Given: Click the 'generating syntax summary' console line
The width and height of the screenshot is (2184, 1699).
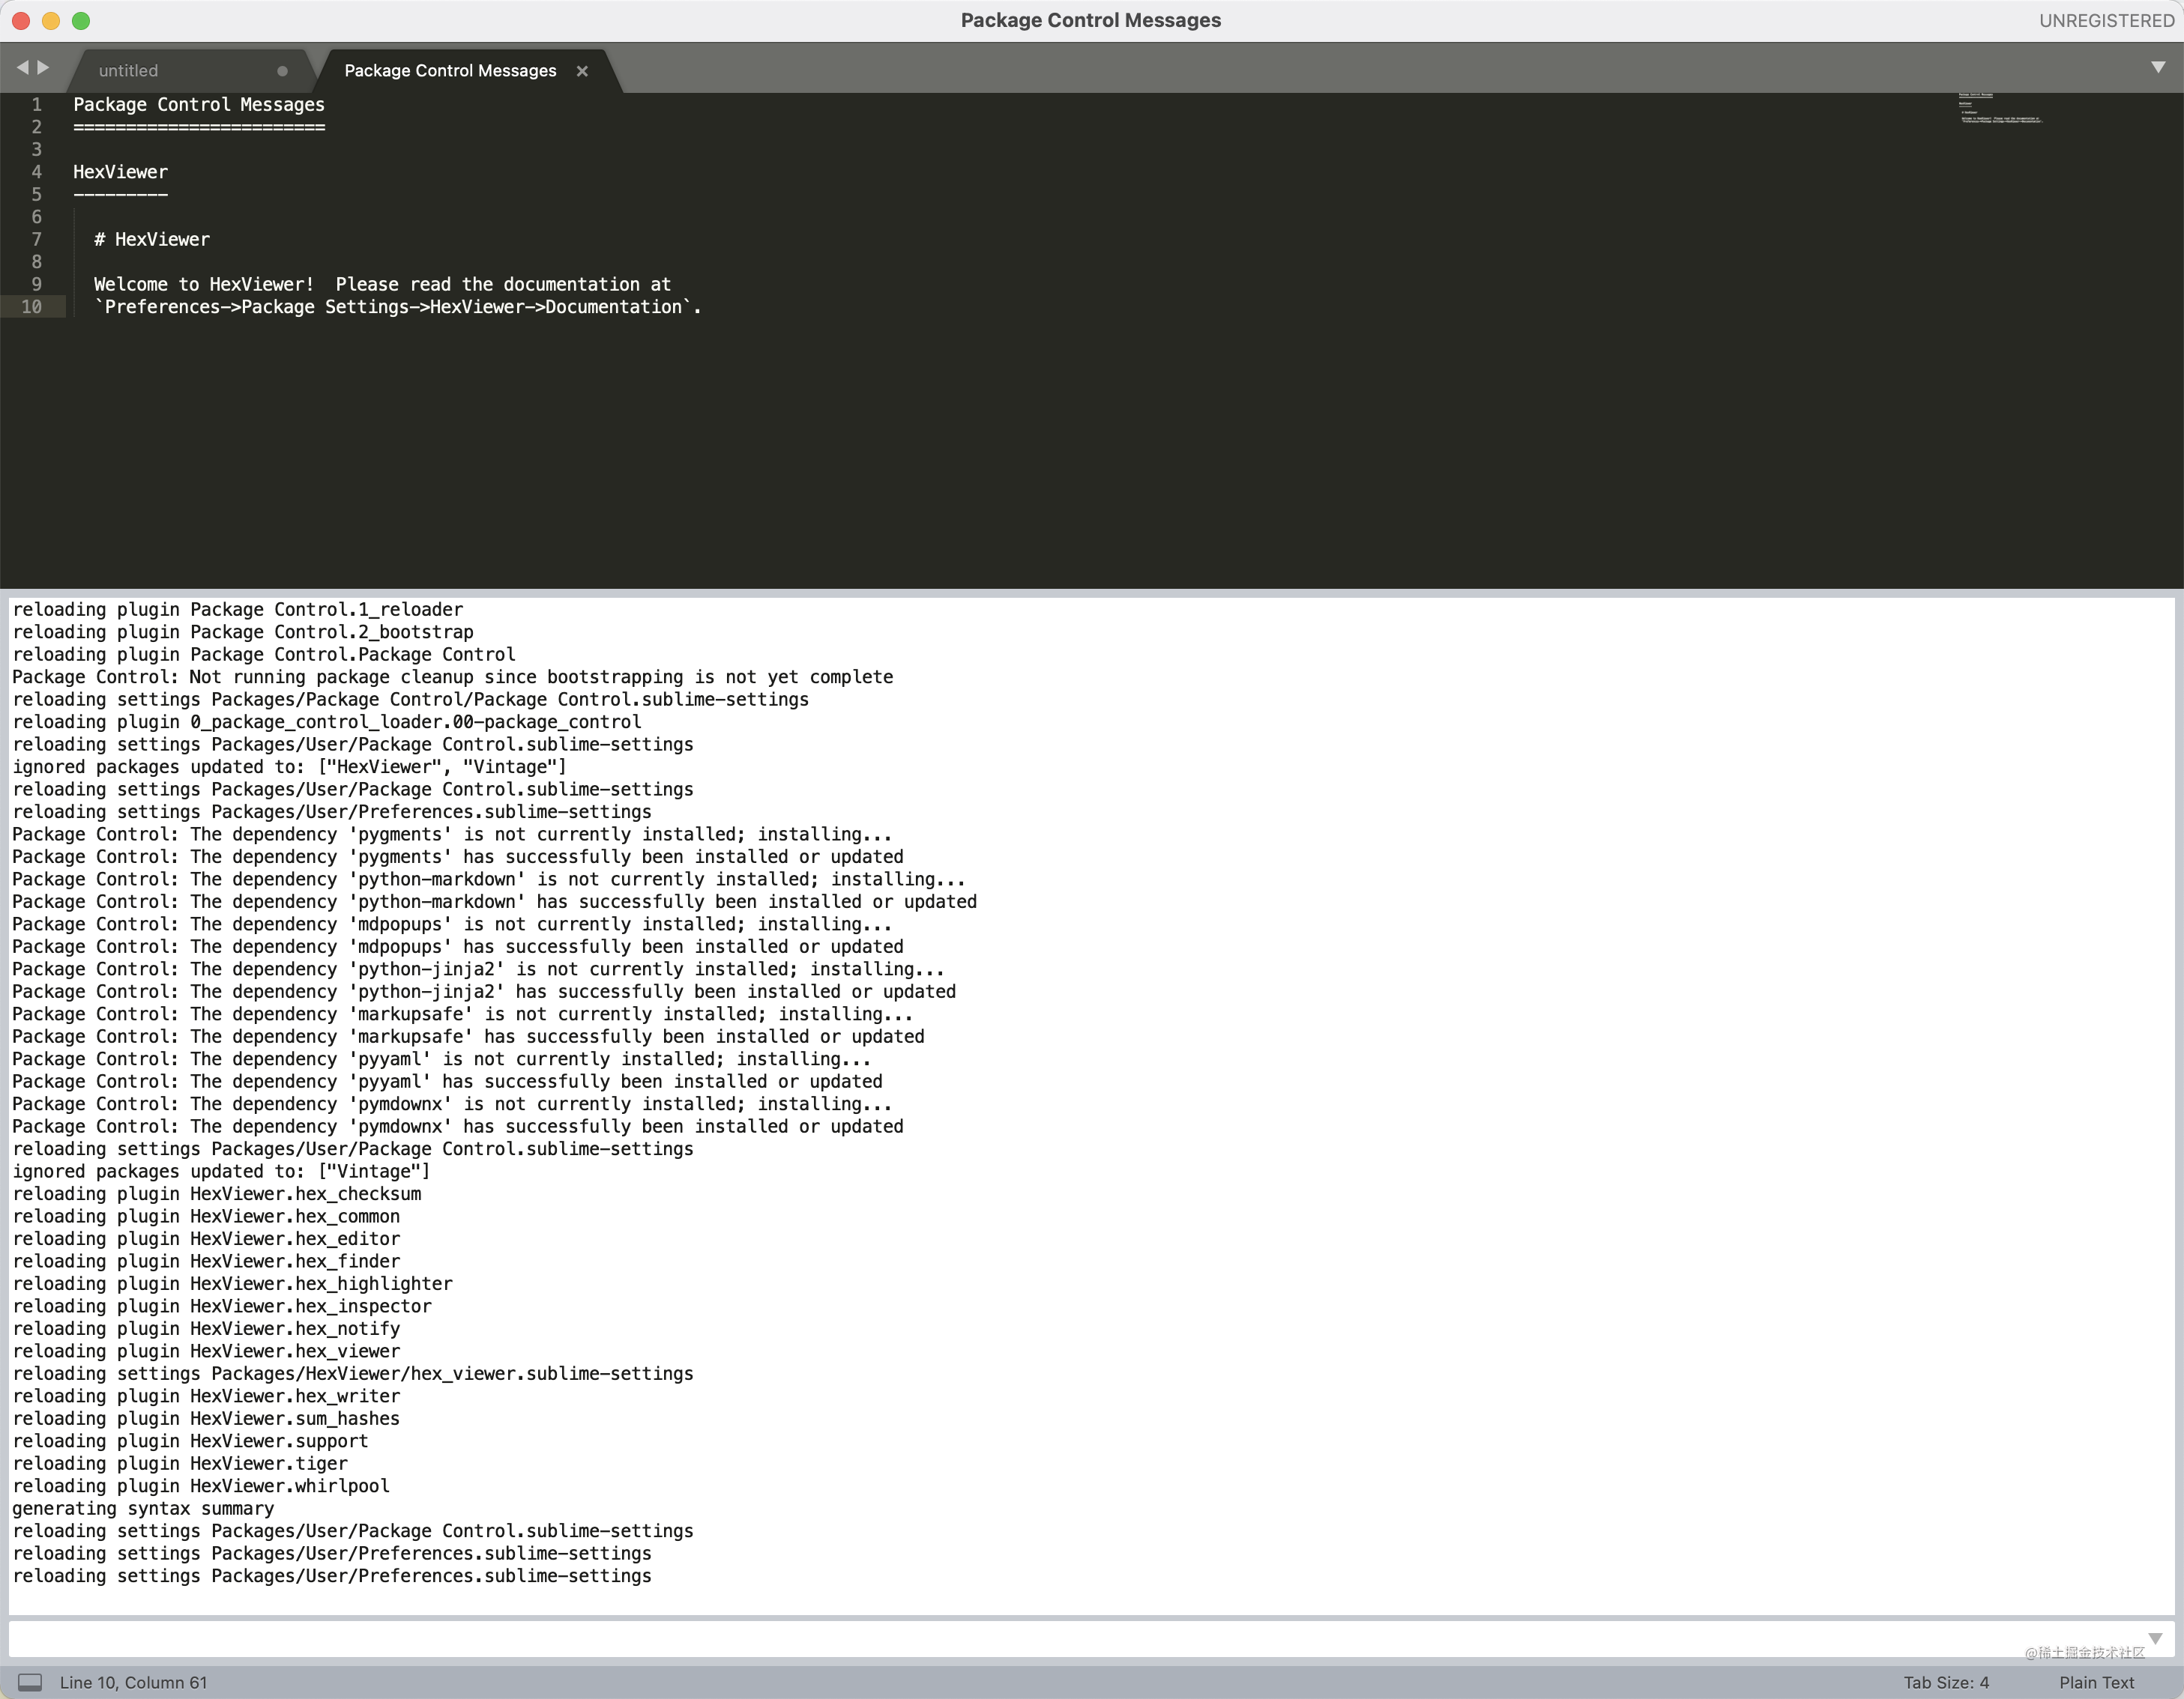Looking at the screenshot, I should coord(143,1509).
